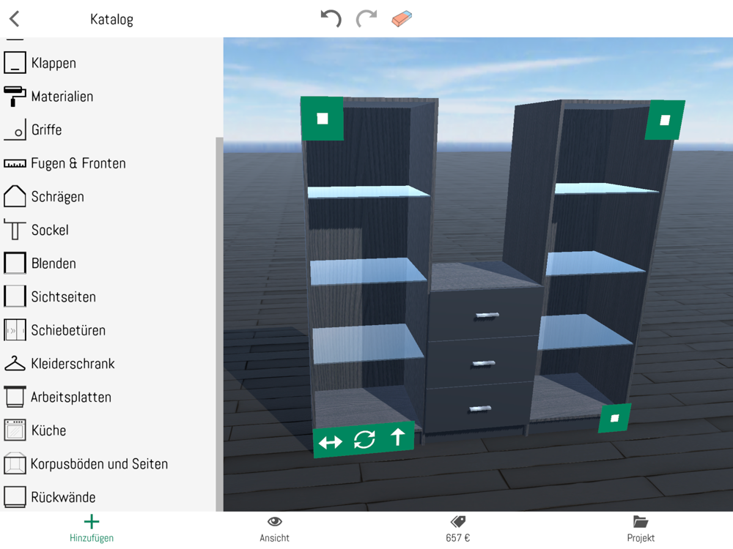733x549 pixels.
Task: Open the Griffe category
Action: (46, 130)
